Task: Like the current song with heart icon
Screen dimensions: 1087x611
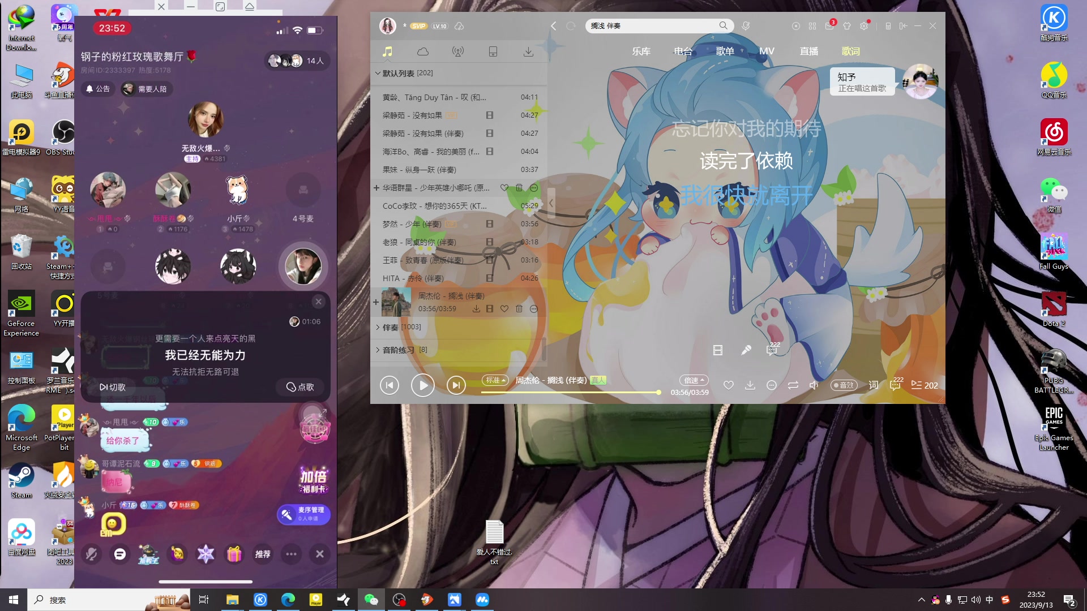Action: pos(729,385)
